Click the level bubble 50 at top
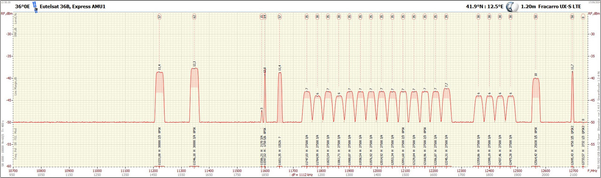 click(x=536, y=16)
